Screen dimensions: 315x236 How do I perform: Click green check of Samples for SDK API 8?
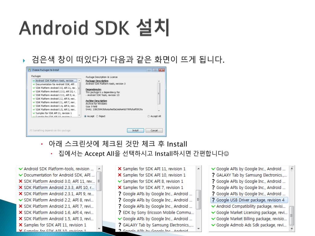pyautogui.click(x=120, y=181)
